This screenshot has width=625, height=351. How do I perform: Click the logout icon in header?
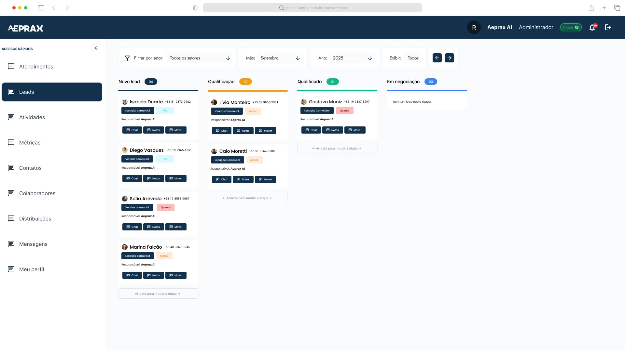click(608, 27)
